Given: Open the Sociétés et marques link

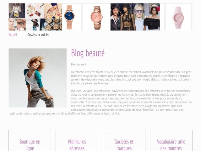Looking at the screenshot, I should tap(124, 145).
